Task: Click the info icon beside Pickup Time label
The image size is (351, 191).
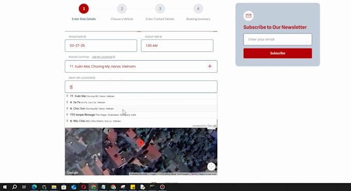Action: click(161, 37)
